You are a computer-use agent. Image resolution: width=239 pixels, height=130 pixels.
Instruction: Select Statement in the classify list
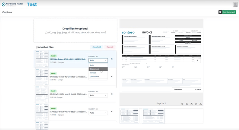pyautogui.click(x=98, y=69)
